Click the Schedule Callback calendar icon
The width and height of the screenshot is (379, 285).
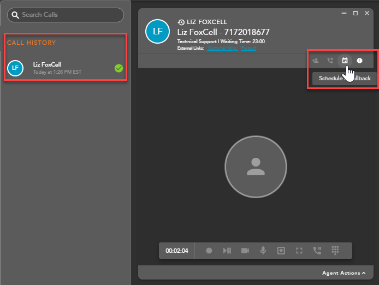pyautogui.click(x=345, y=61)
